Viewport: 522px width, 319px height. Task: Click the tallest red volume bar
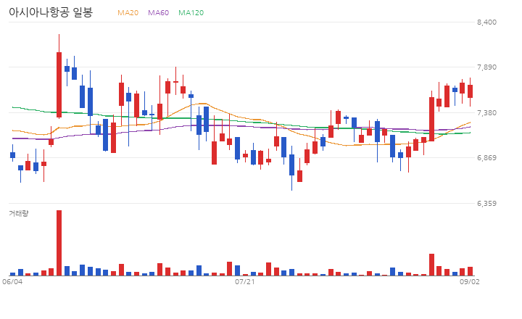pos(59,243)
